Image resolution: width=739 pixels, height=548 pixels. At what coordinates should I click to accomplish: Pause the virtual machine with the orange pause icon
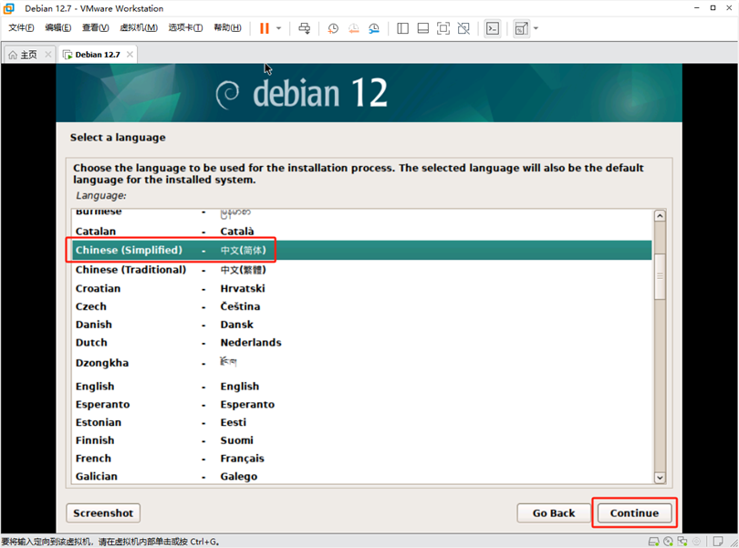[265, 28]
